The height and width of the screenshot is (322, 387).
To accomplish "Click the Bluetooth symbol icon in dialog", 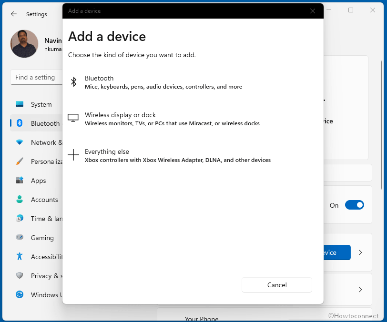I will click(x=73, y=82).
